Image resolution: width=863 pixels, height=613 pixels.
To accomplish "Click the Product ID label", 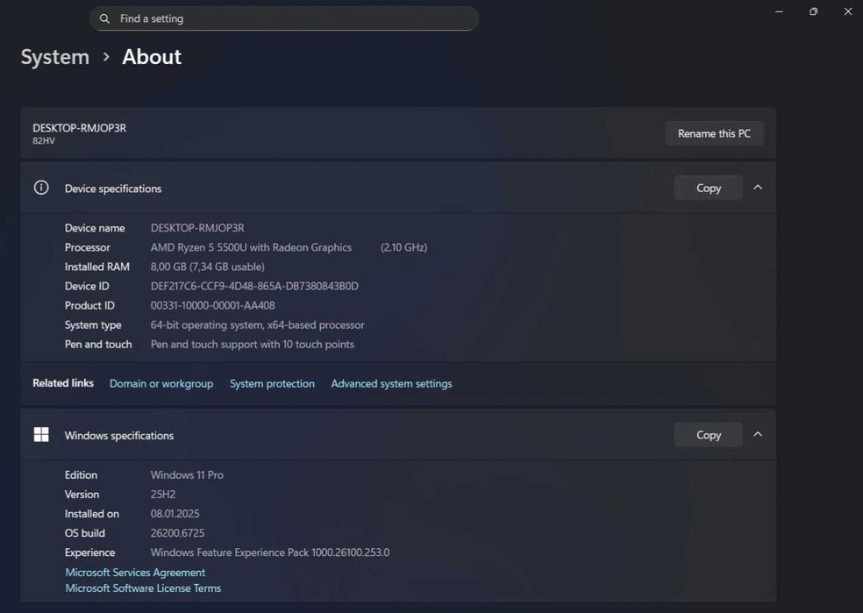I will pyautogui.click(x=89, y=305).
